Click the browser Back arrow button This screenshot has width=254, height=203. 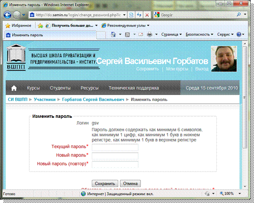(x=9, y=15)
